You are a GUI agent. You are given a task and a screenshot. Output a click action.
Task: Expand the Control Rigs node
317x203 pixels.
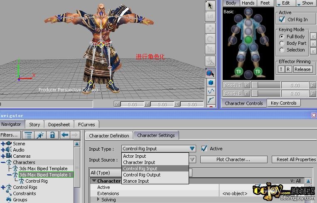(x=3, y=187)
